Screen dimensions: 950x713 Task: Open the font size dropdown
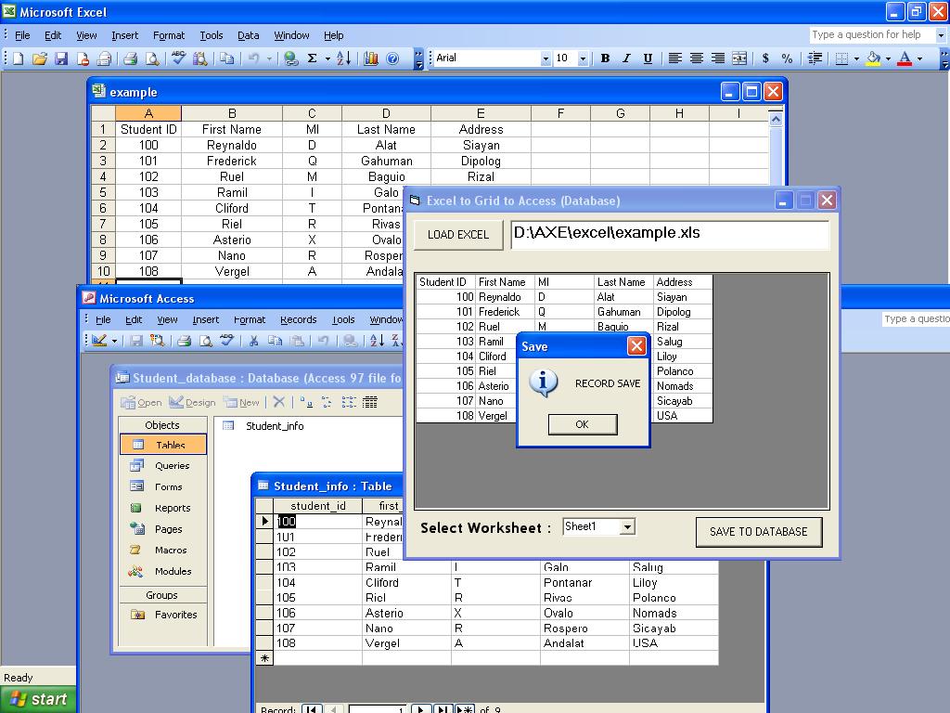click(583, 58)
